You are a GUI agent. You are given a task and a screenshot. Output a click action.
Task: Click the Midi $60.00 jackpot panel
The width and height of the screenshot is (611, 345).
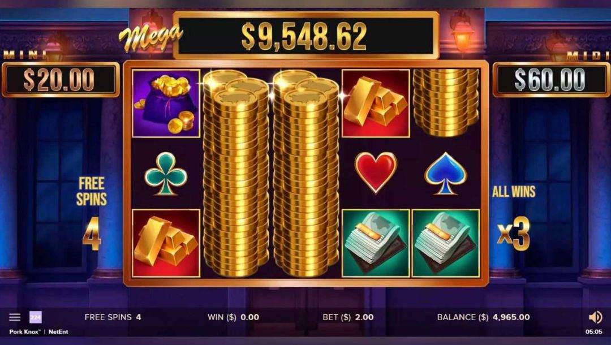pos(551,79)
